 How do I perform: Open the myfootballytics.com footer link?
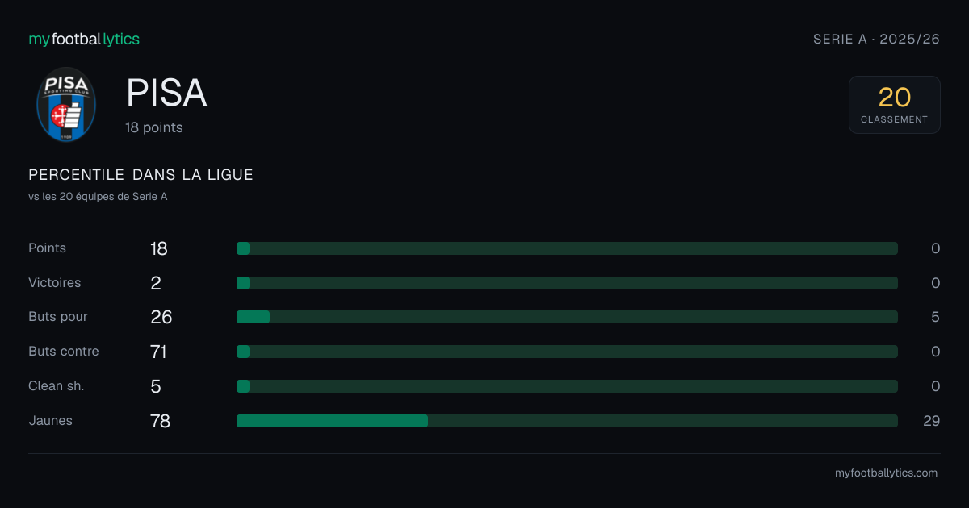pos(887,473)
